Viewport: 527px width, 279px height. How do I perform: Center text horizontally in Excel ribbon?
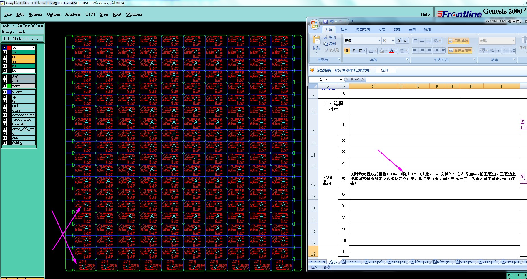(x=422, y=50)
